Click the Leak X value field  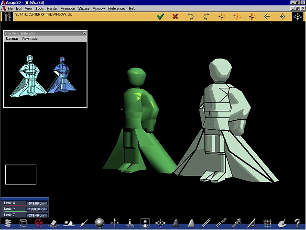tap(36, 203)
